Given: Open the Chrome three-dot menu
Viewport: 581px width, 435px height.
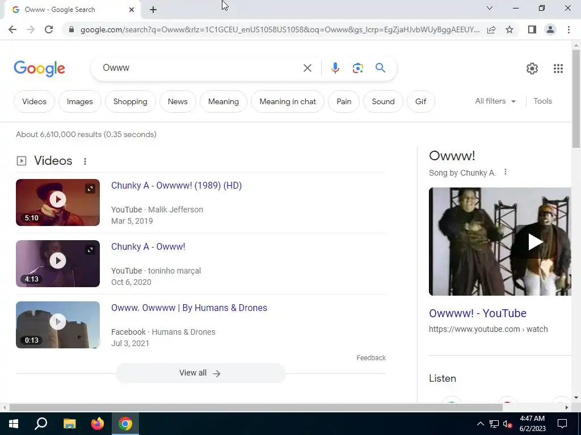Looking at the screenshot, I should pos(569,29).
